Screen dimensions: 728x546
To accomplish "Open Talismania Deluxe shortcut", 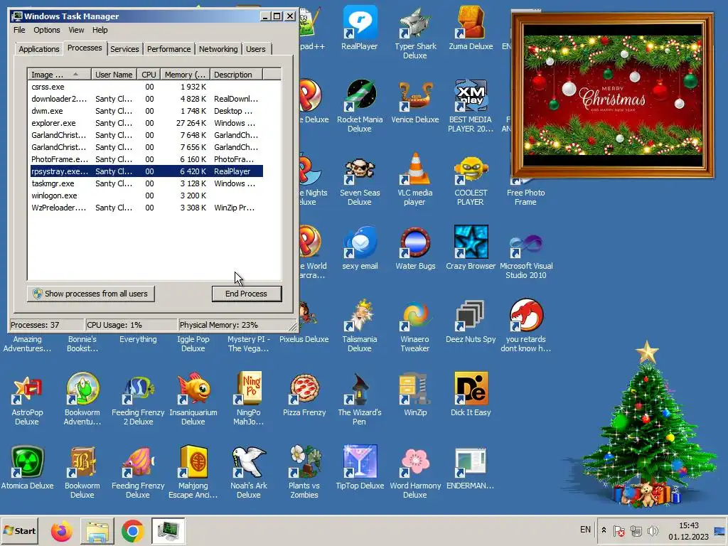I will pos(360,326).
